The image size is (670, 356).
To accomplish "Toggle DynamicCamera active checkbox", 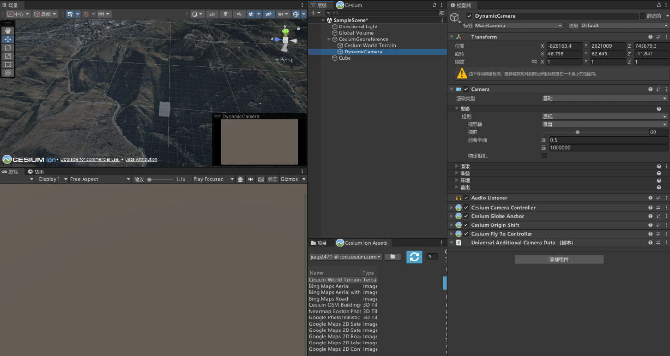I will tap(469, 16).
